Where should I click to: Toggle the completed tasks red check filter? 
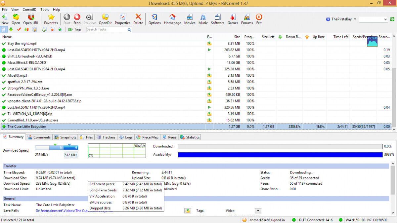(x=19, y=29)
